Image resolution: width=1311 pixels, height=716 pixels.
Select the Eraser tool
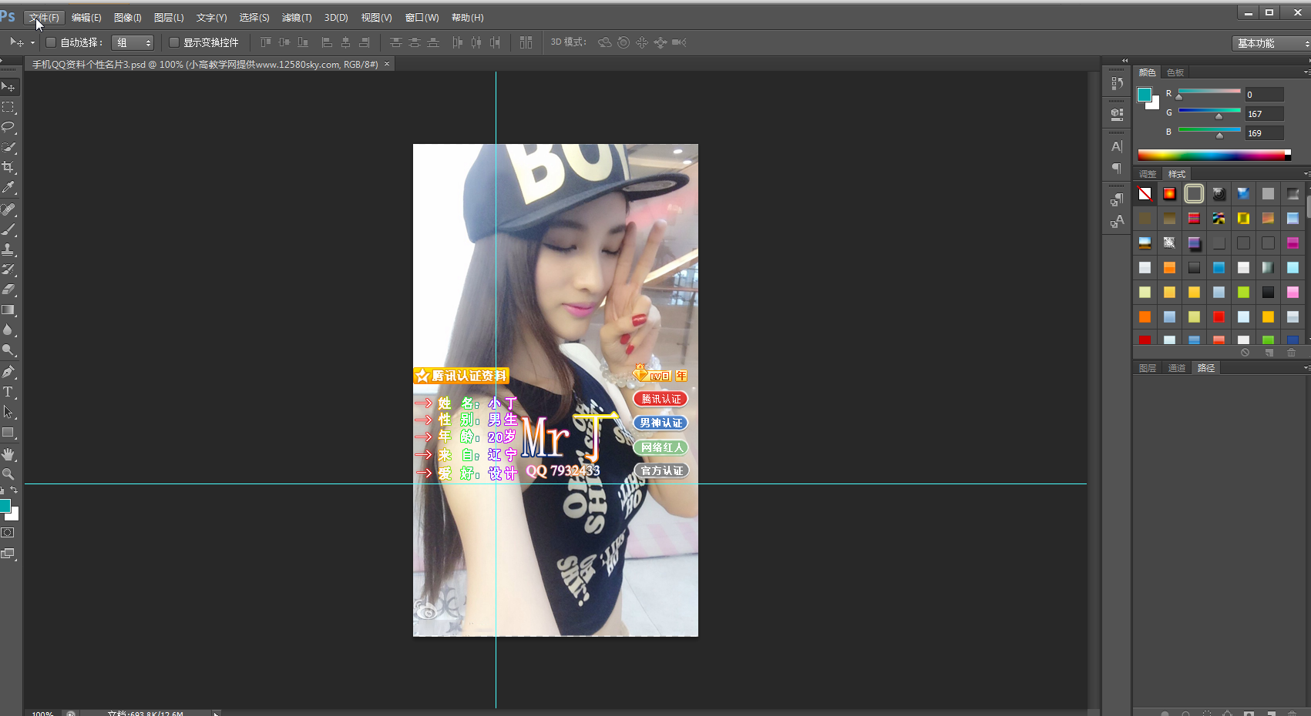(x=8, y=290)
